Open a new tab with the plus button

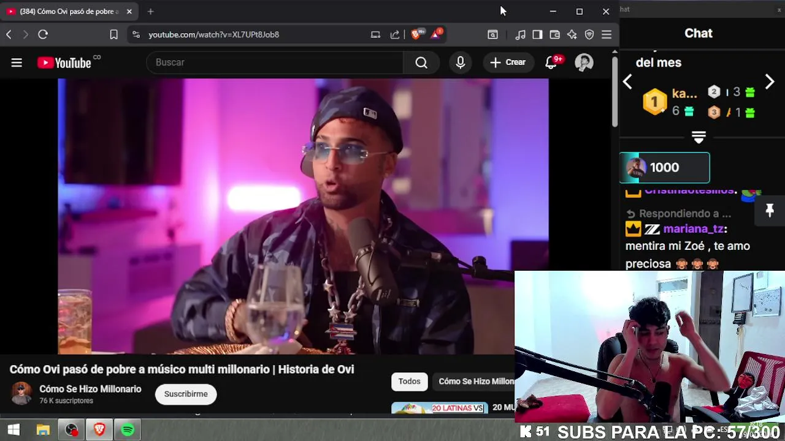(150, 12)
